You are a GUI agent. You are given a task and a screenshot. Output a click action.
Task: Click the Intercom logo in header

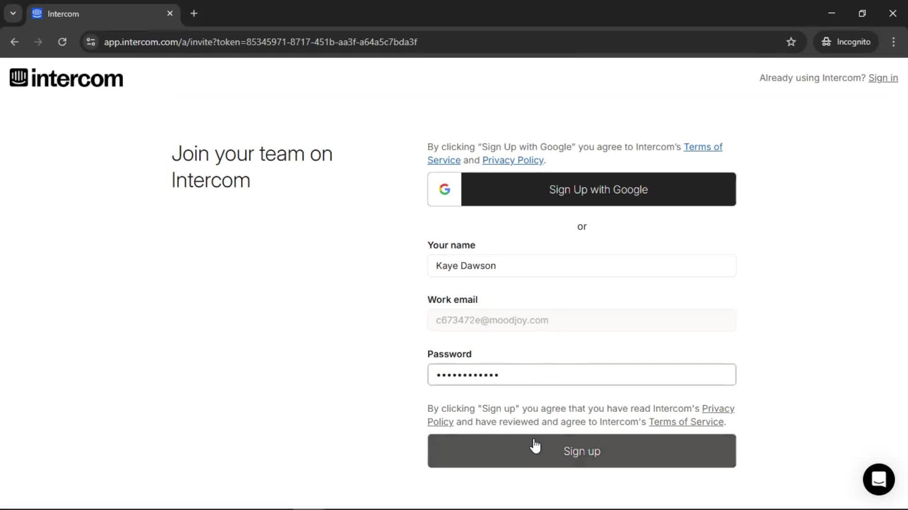tap(66, 78)
